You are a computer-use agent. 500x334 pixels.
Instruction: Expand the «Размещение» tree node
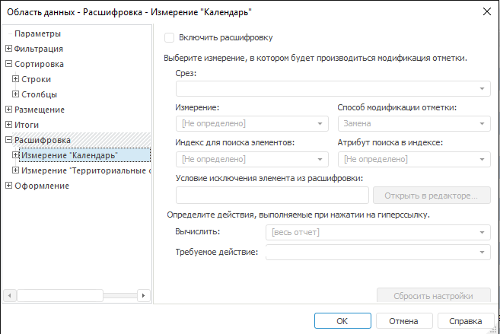click(x=8, y=110)
